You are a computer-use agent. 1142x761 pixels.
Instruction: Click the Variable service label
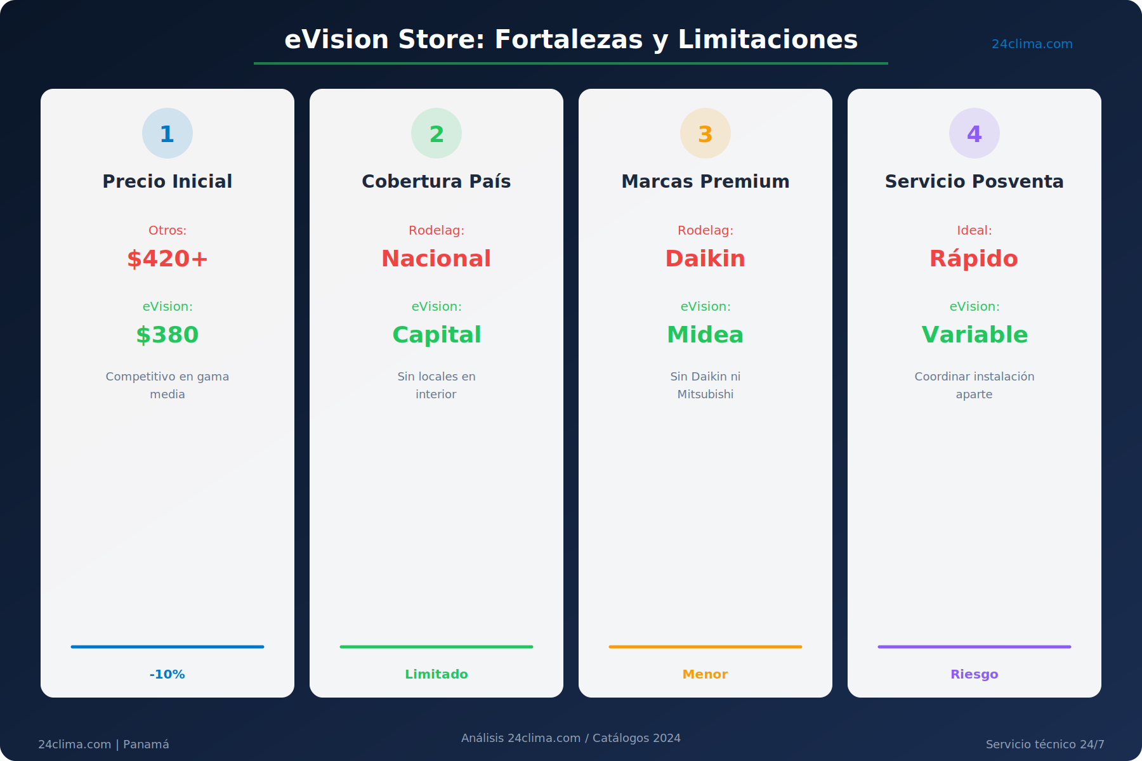tap(975, 335)
